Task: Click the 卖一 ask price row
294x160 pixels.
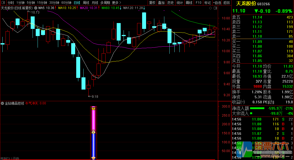Action: (262, 36)
